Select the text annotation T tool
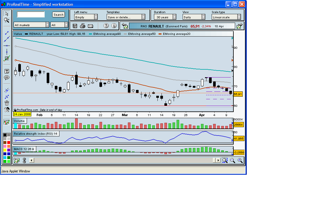The height and width of the screenshot is (211, 323). tap(7, 71)
